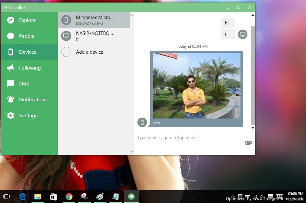Click the monitor icon beside NASIR-NOTEBO
The width and height of the screenshot is (306, 203).
(x=66, y=36)
